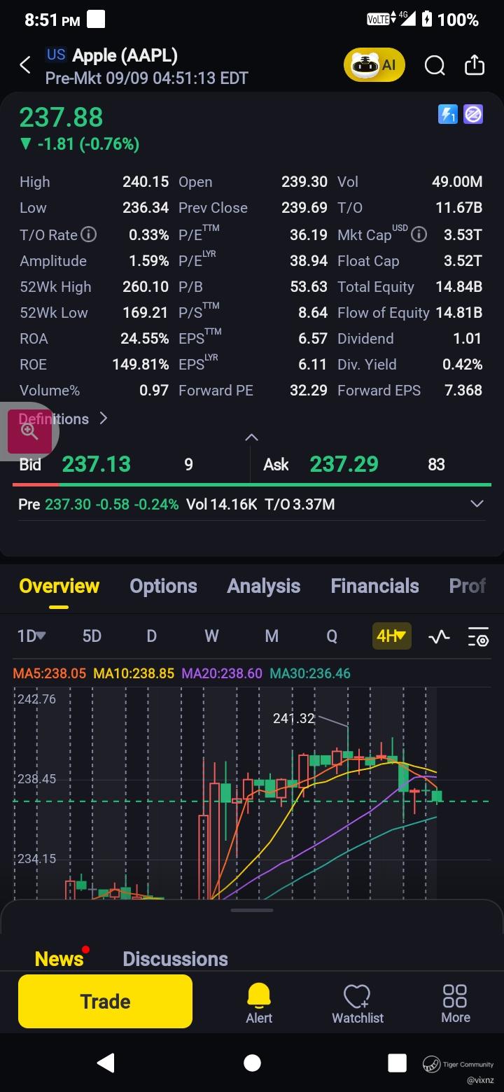504x1092 pixels.
Task: Switch to the Options tab
Action: [163, 587]
